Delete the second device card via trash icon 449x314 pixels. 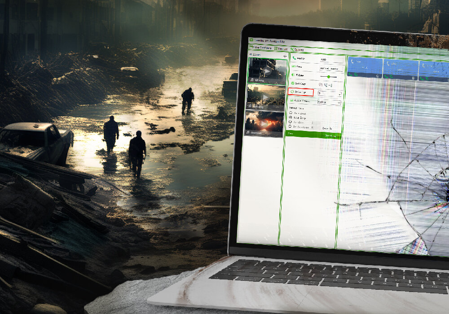click(x=413, y=78)
